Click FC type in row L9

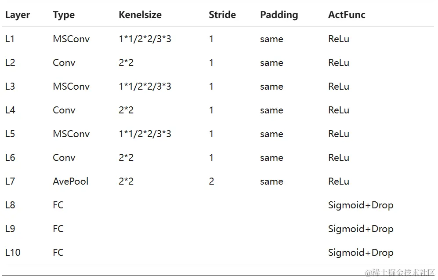point(58,229)
